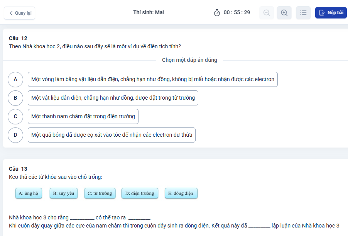Click answer text about copper ring electrons
This screenshot has width=348, height=236.
coord(152,79)
